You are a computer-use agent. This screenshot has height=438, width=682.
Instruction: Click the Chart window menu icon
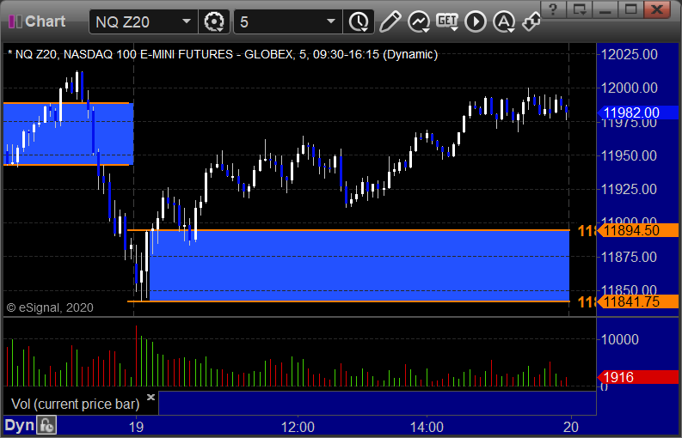15,21
